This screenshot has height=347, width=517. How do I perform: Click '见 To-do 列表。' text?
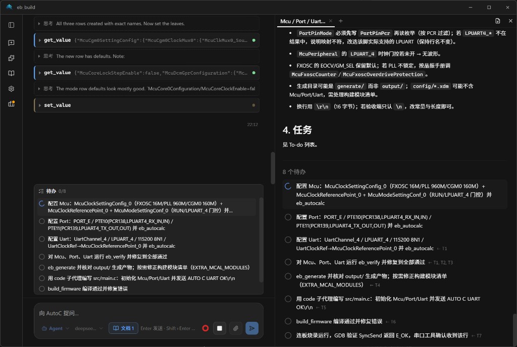tap(300, 145)
